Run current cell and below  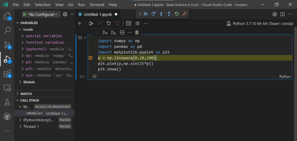(x=113, y=32)
